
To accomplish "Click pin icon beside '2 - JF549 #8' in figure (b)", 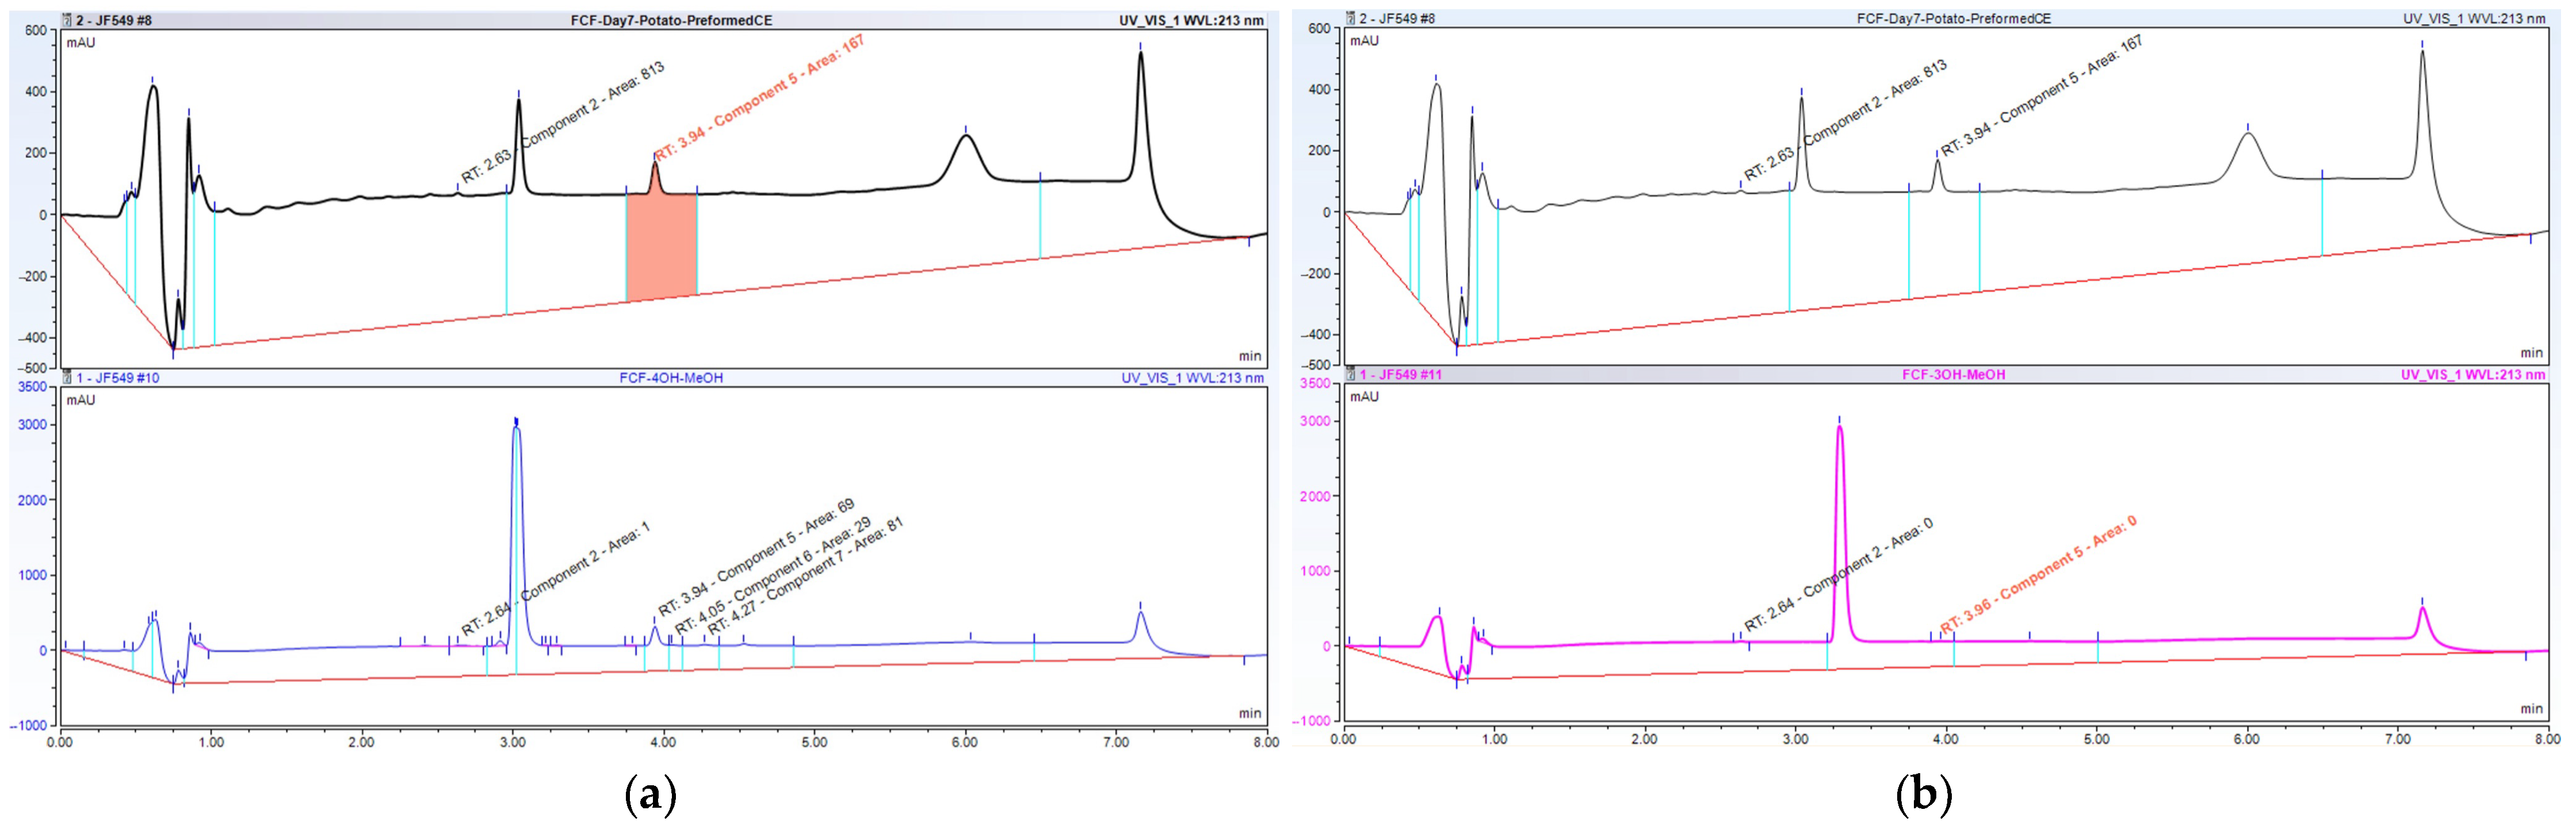I will click(1351, 18).
